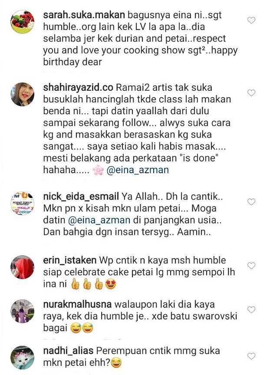Like nadhi_alias's comment with the heart
Viewport: 270px width, 375px height.
251,356
